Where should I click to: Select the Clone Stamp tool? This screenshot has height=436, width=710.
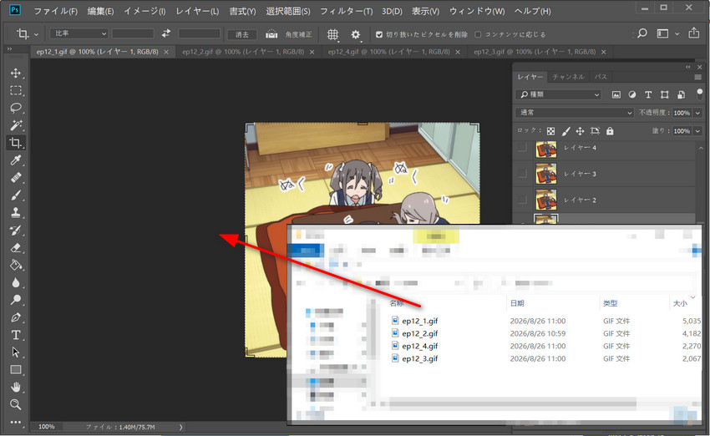(16, 212)
